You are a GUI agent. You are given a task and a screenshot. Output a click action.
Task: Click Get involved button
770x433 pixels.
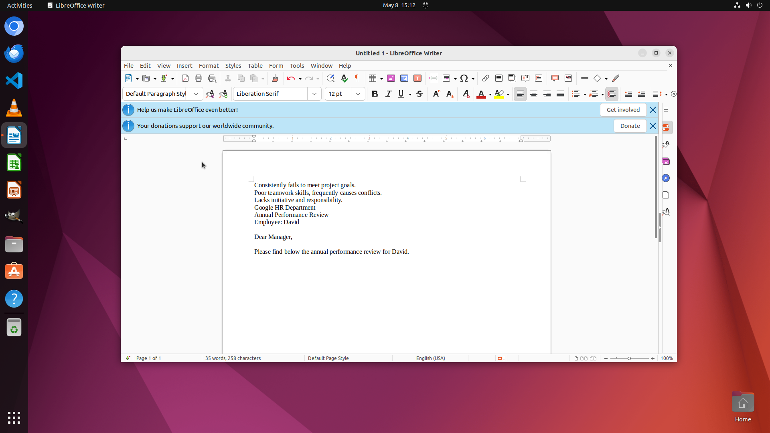623,110
